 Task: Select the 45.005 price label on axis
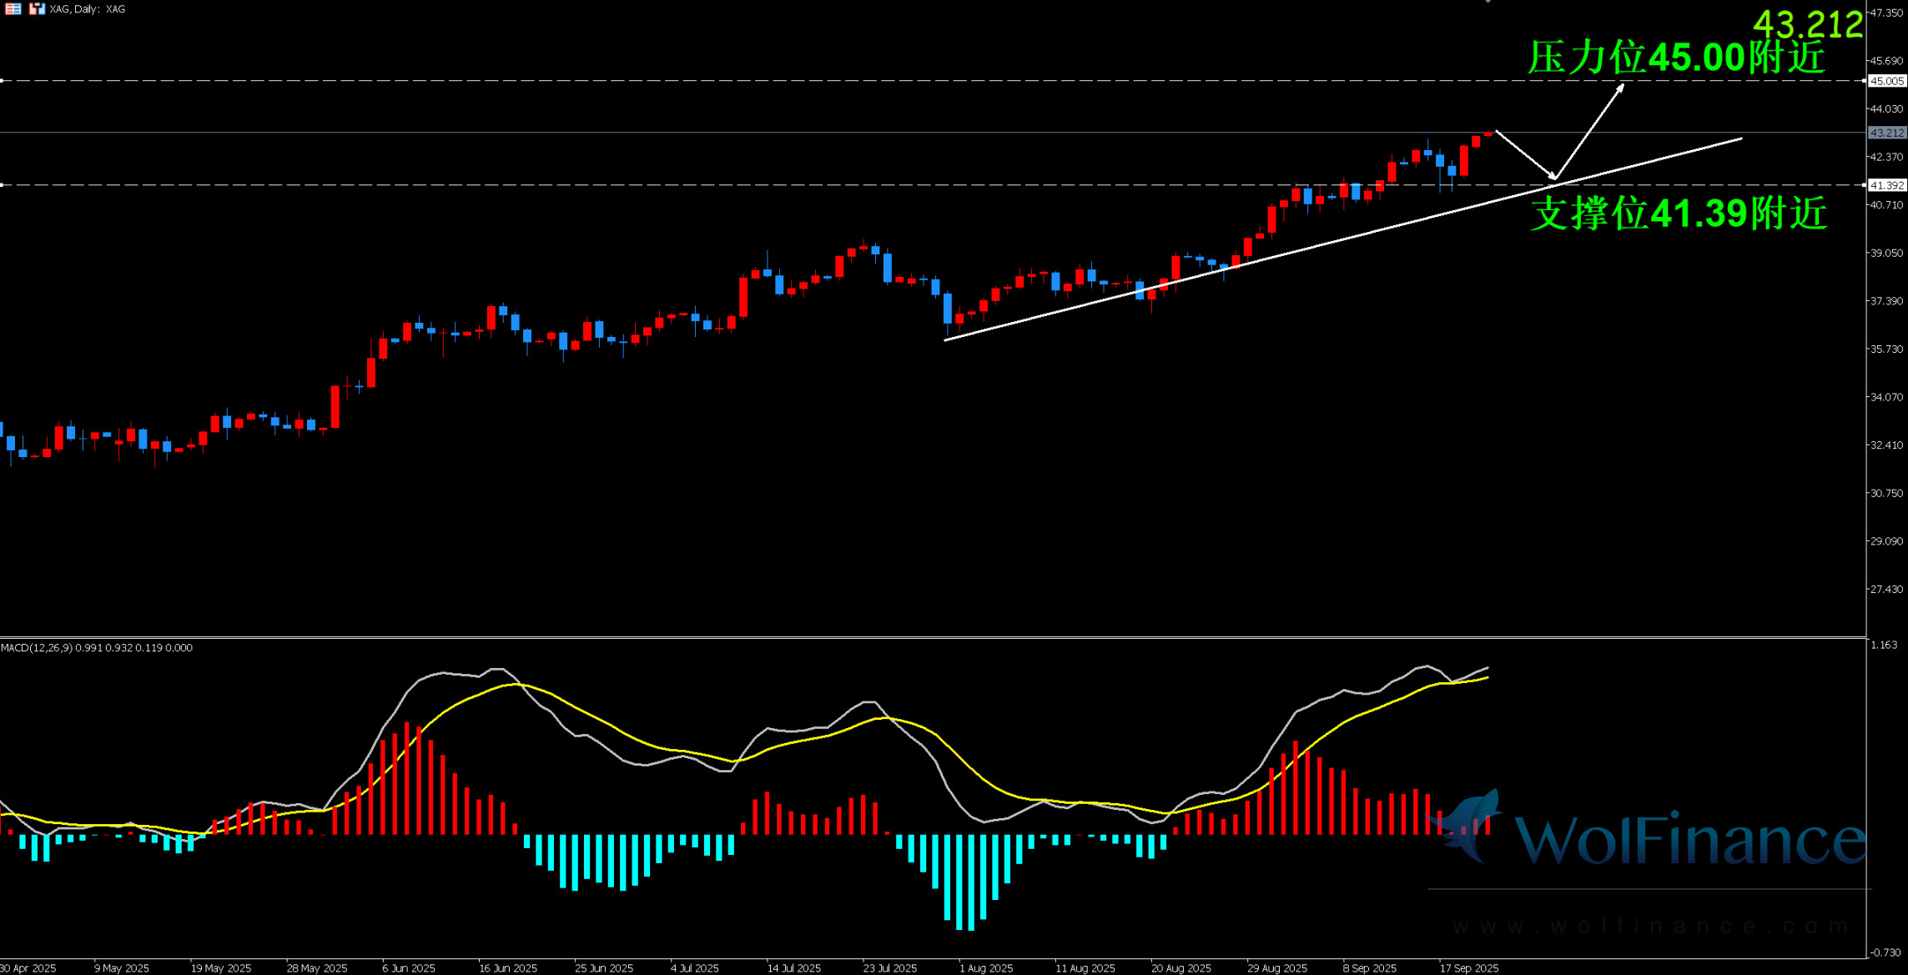[x=1886, y=81]
